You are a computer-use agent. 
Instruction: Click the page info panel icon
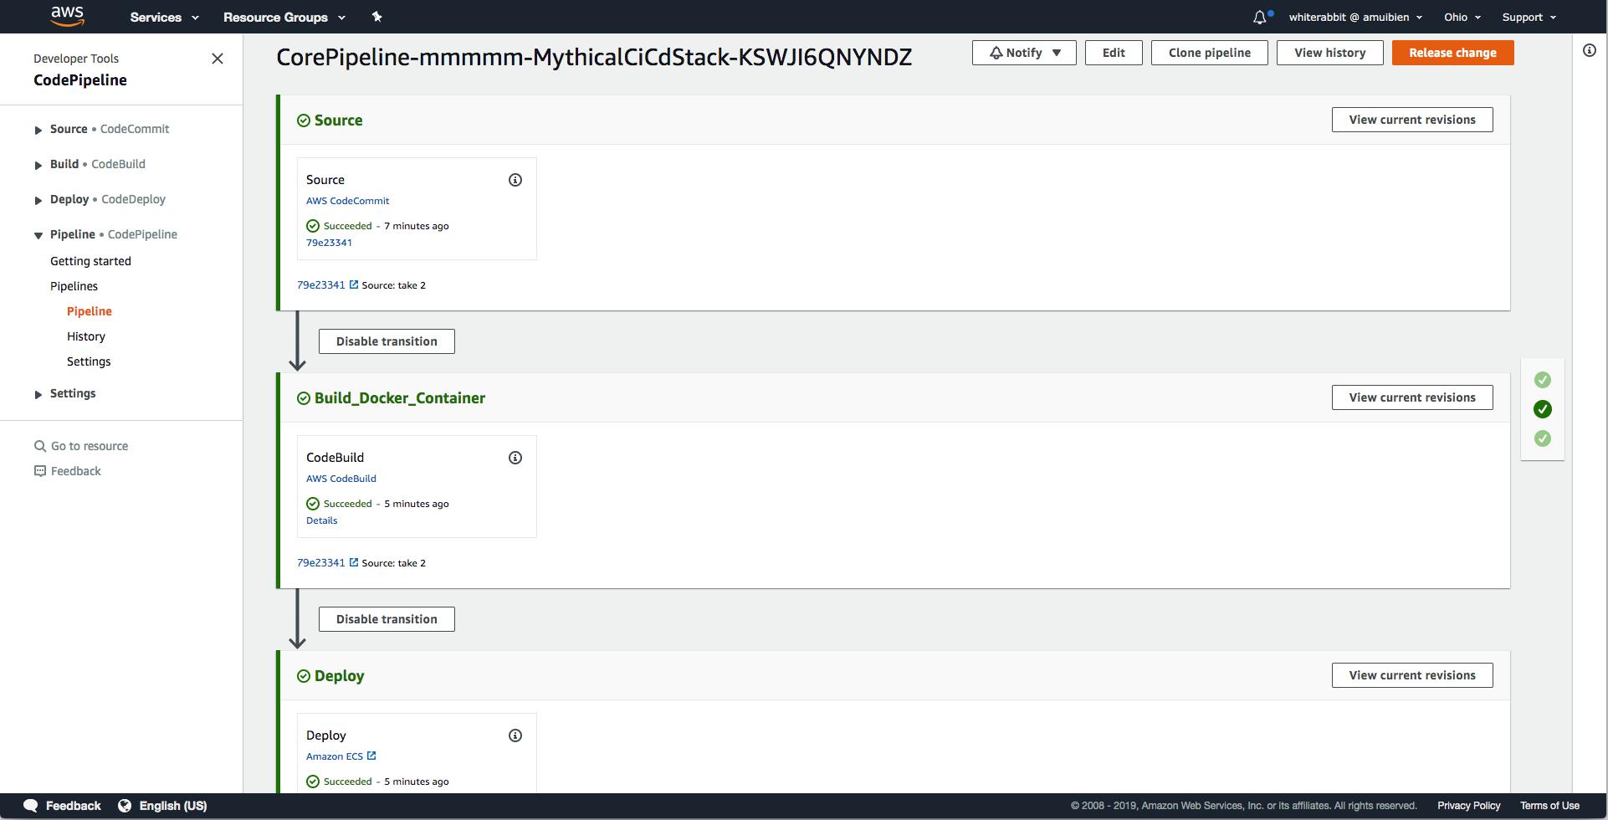pos(1590,50)
